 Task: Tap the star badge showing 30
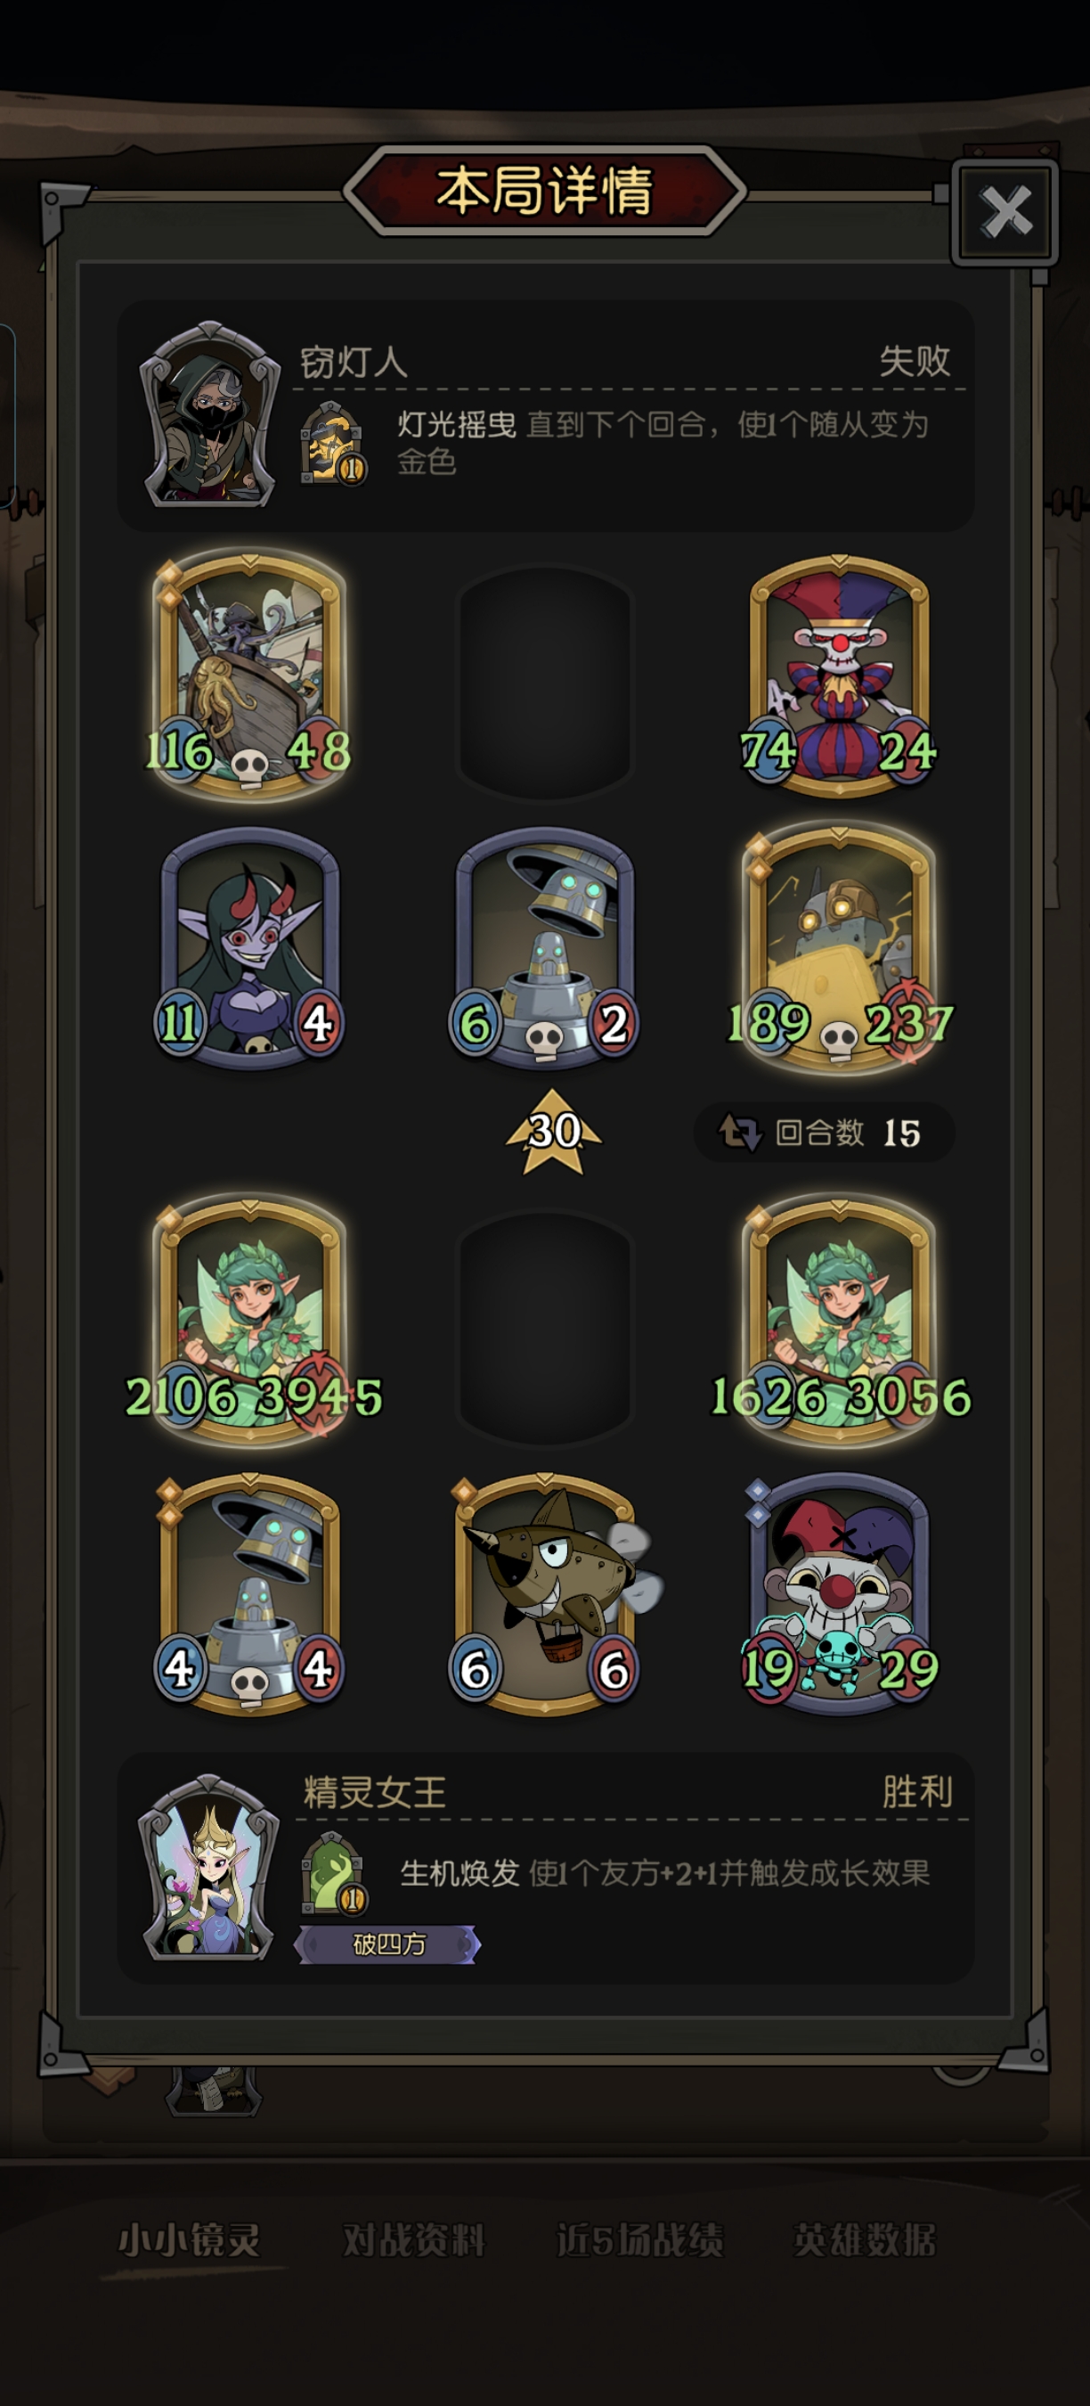tap(553, 1131)
